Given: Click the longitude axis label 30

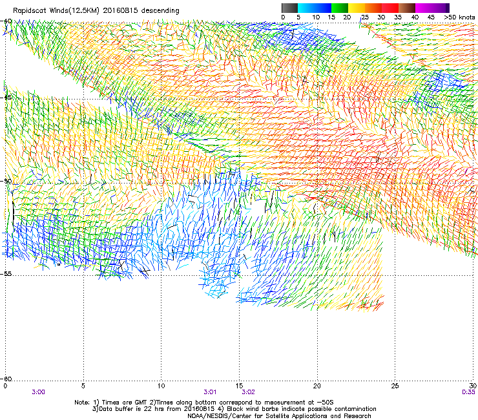Looking at the screenshot, I should (473, 386).
